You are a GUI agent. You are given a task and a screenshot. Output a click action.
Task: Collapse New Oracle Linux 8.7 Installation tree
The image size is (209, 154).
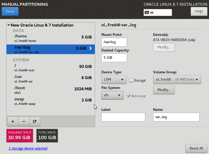point(9,25)
